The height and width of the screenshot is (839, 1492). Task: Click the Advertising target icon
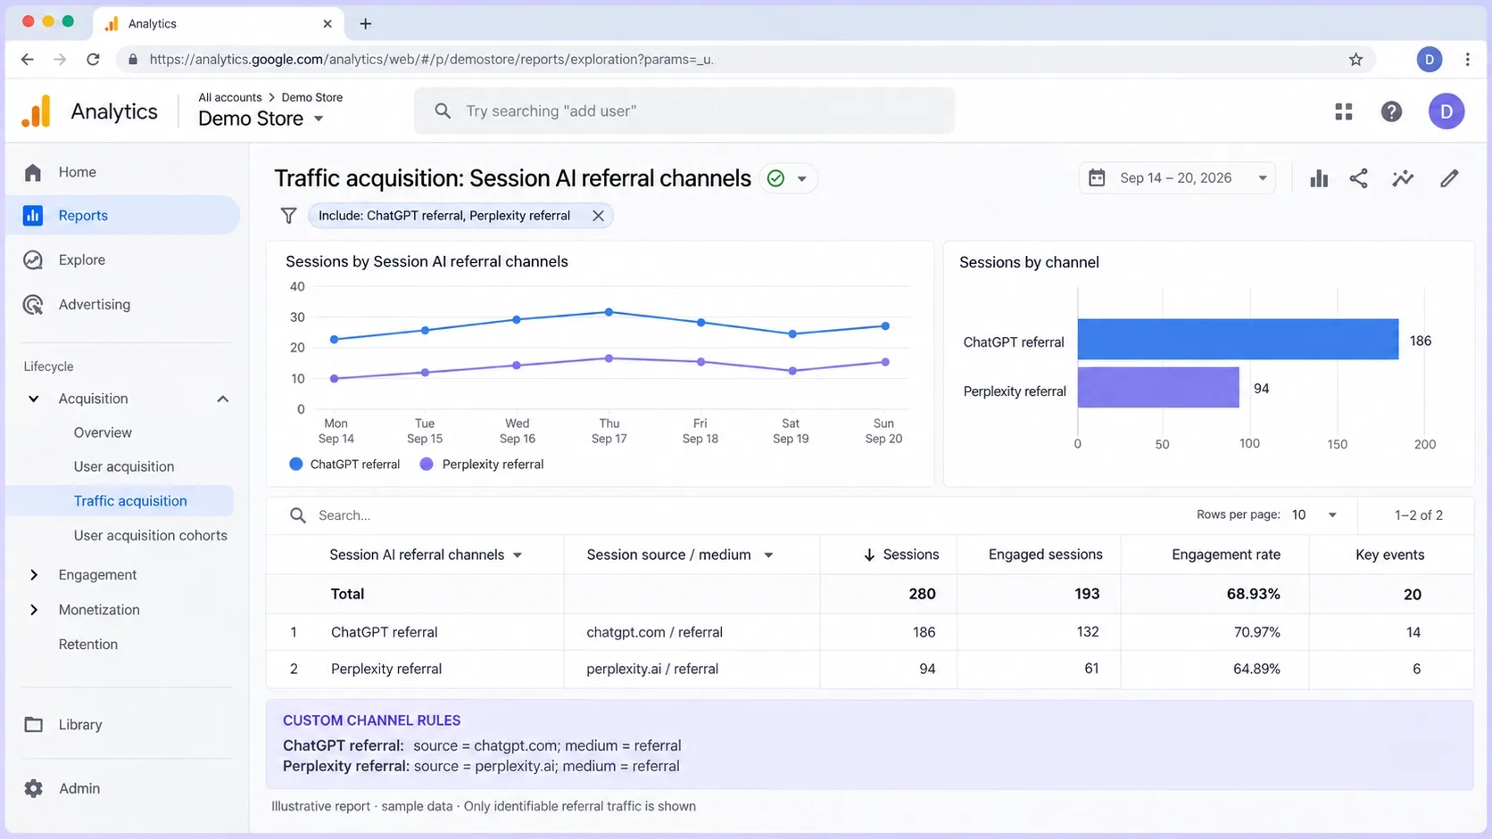(x=33, y=305)
